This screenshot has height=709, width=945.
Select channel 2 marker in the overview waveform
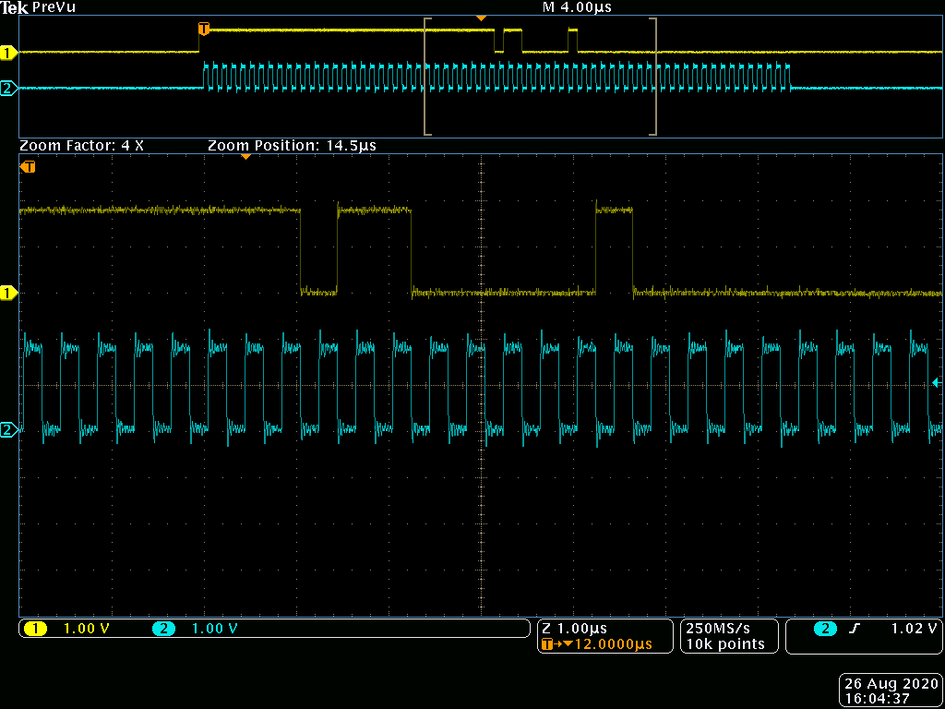(8, 89)
